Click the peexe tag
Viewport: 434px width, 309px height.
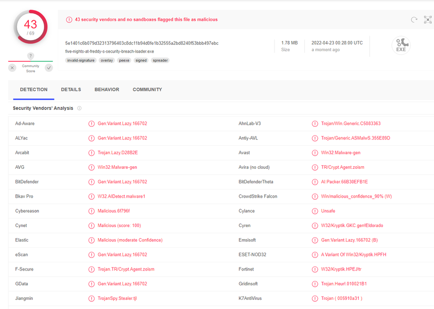pos(124,61)
